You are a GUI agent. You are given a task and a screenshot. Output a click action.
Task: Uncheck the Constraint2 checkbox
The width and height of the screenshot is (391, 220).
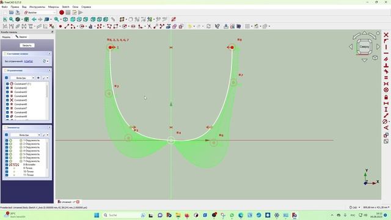(x=7, y=88)
